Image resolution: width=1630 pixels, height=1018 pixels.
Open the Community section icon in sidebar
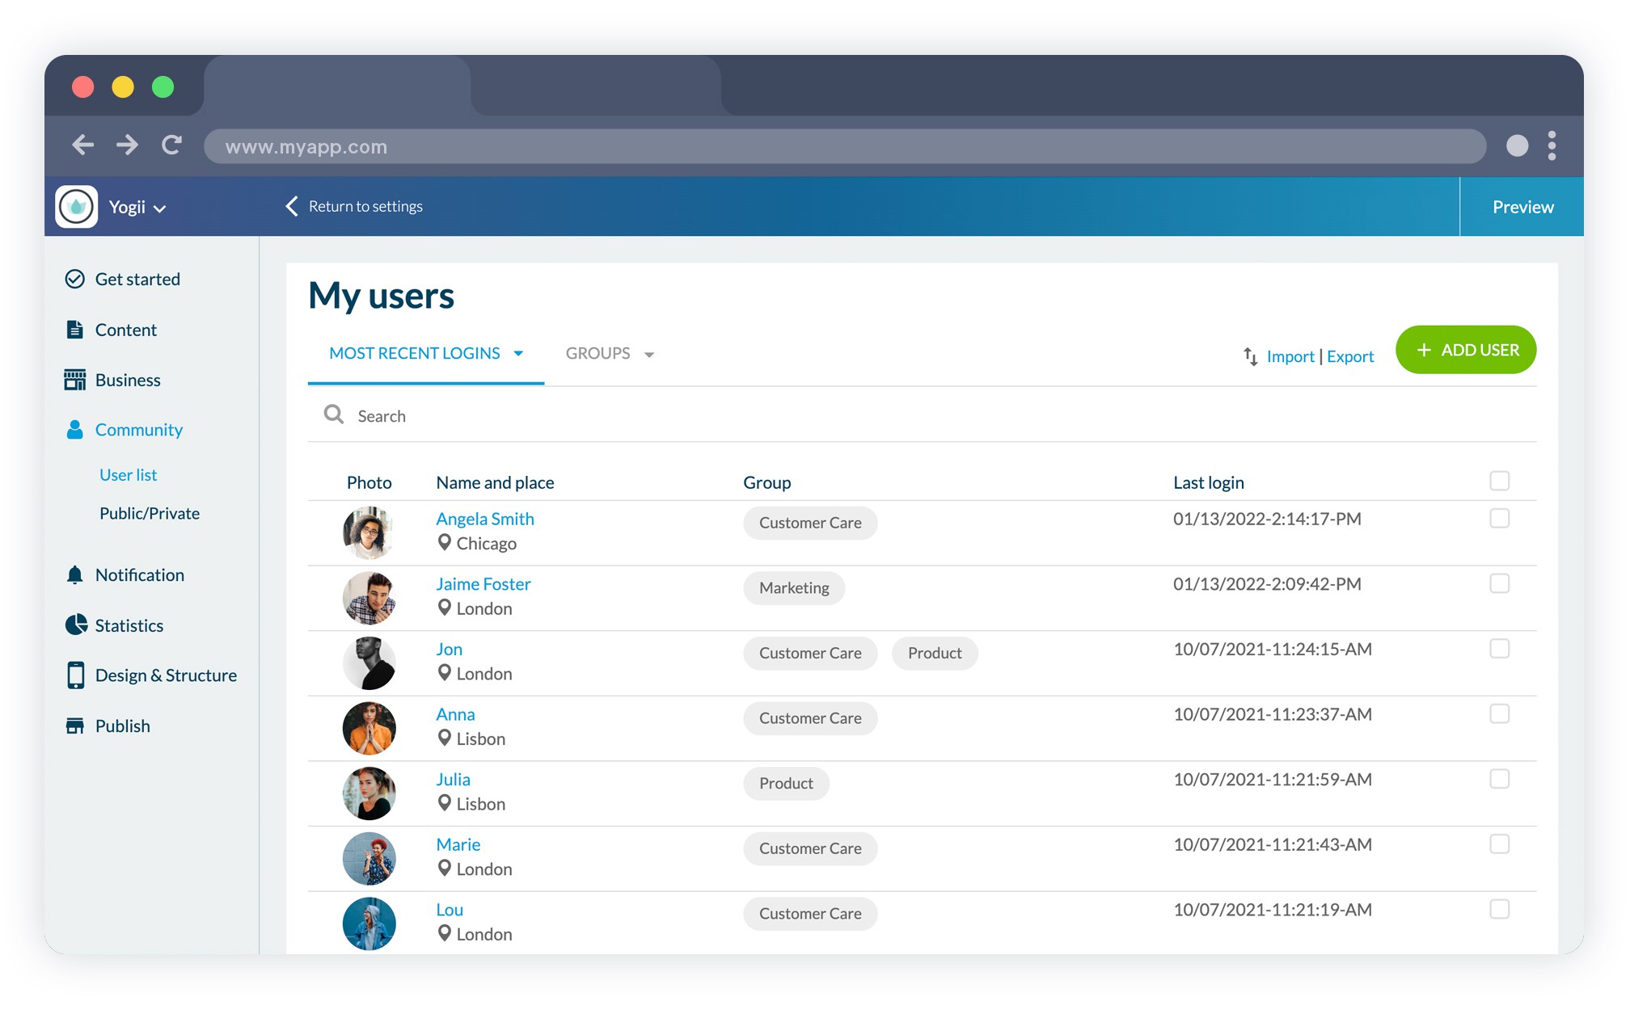point(74,430)
